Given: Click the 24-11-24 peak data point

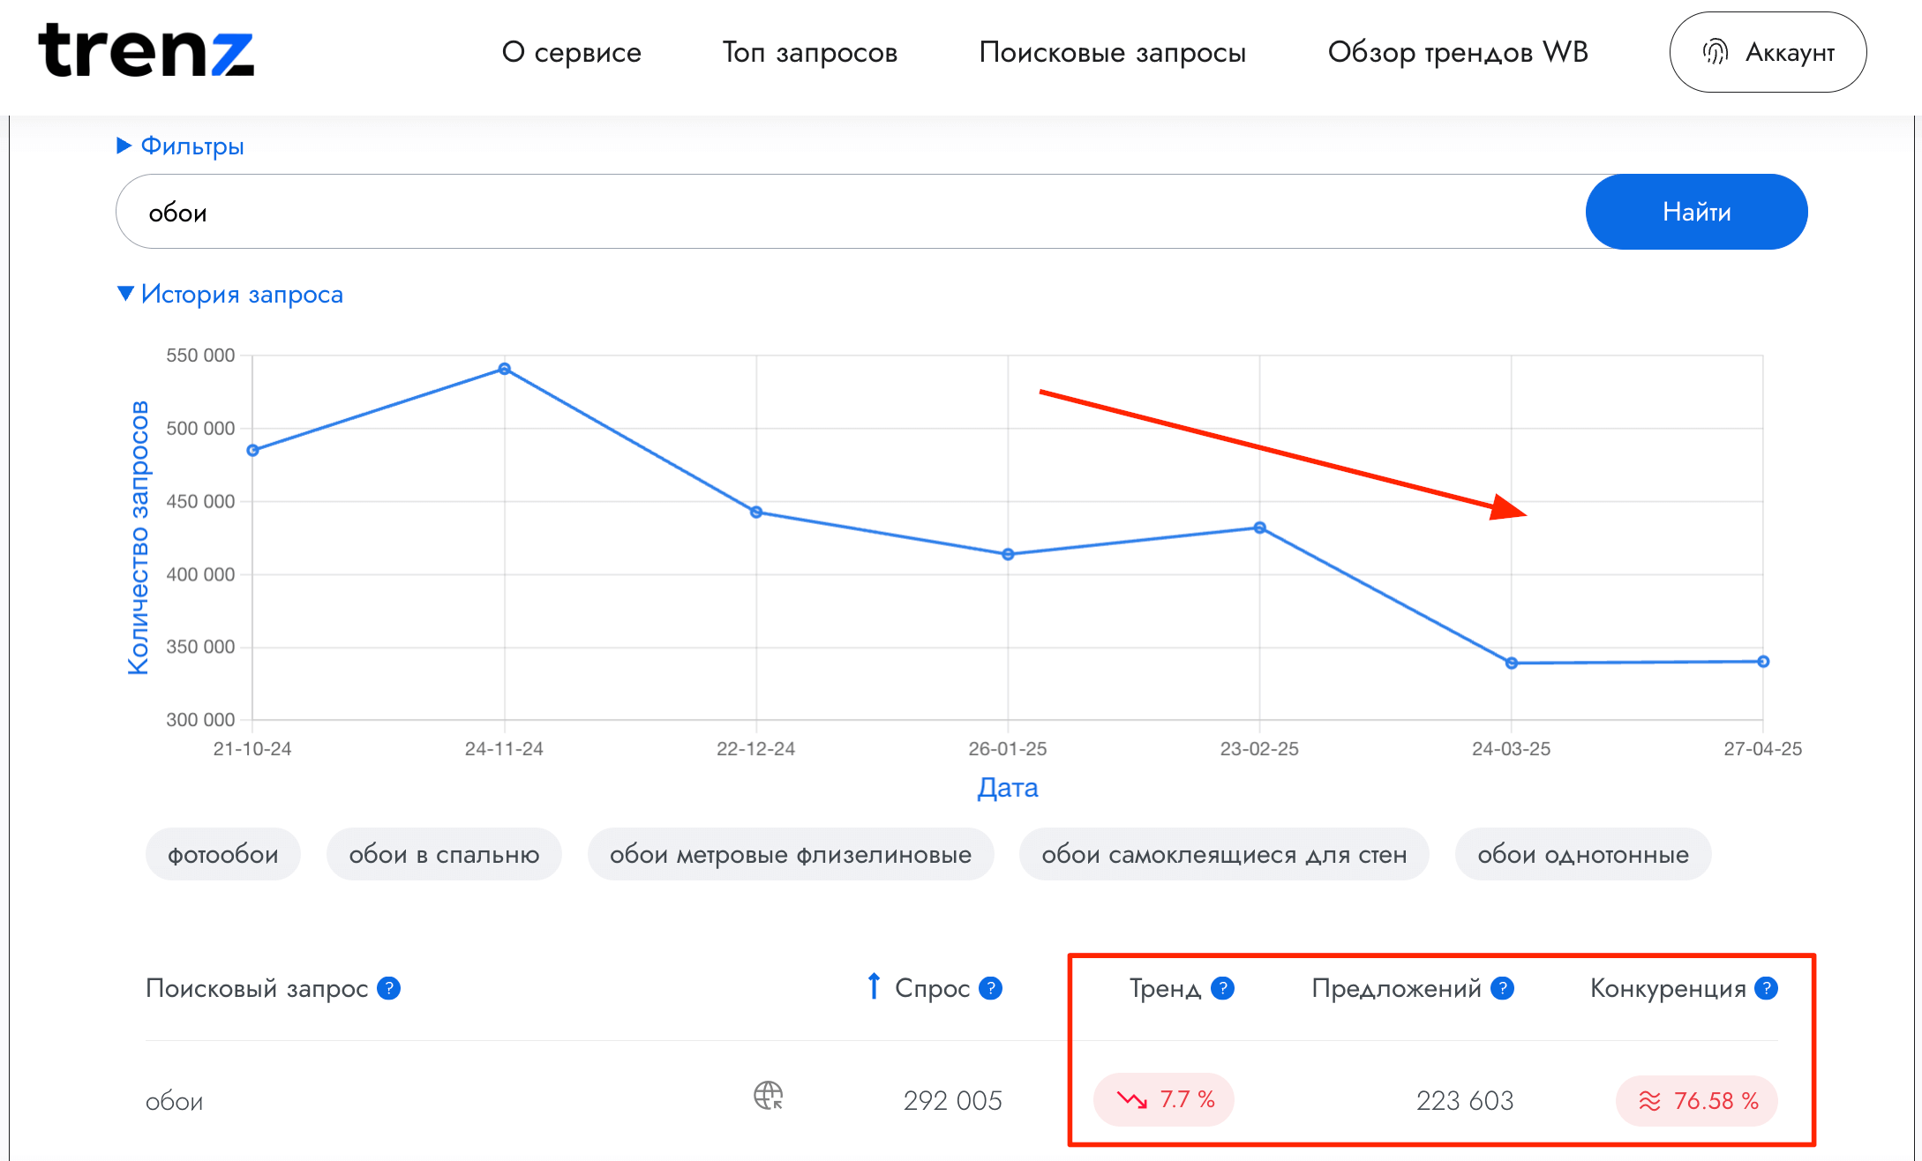Looking at the screenshot, I should (x=504, y=369).
